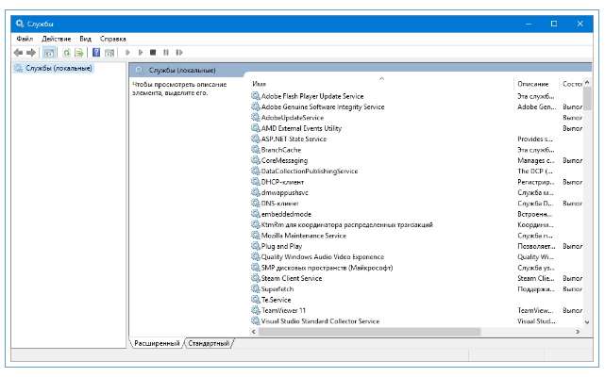Select the Te.Service row
Image resolution: width=605 pixels, height=377 pixels.
pos(276,300)
